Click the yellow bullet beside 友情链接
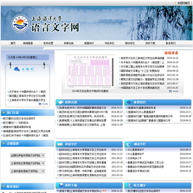Viewport: 193px width, 193px height. click(4, 144)
